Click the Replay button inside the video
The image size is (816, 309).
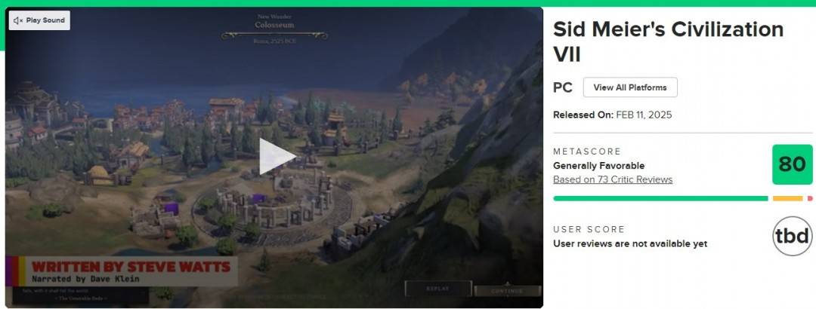tap(438, 289)
